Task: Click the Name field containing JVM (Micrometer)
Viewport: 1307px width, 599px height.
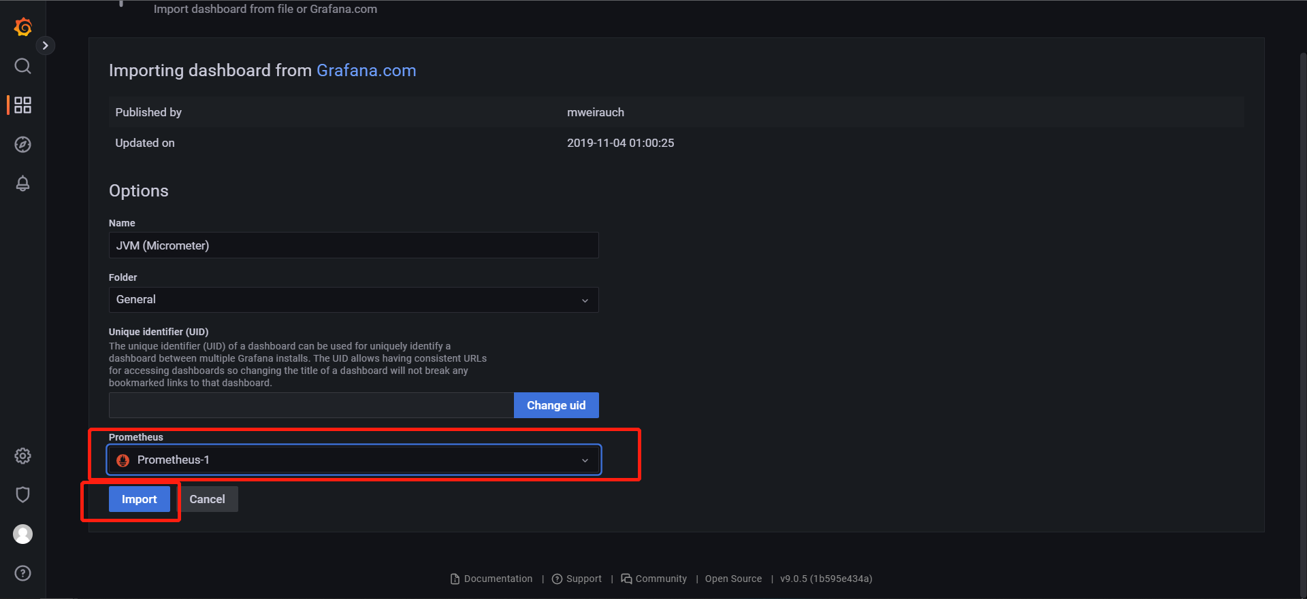Action: tap(353, 245)
